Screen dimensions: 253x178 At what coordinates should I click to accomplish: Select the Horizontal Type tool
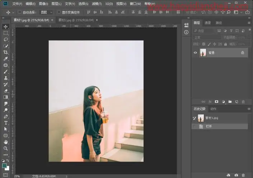pyautogui.click(x=6, y=123)
